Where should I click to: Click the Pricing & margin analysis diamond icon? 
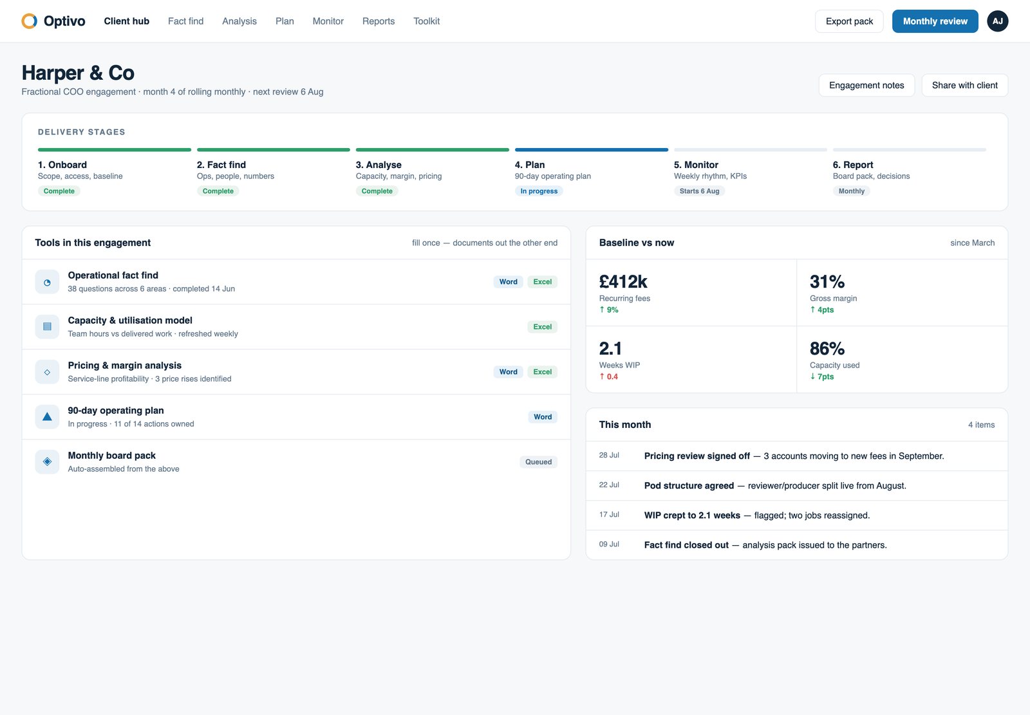47,372
